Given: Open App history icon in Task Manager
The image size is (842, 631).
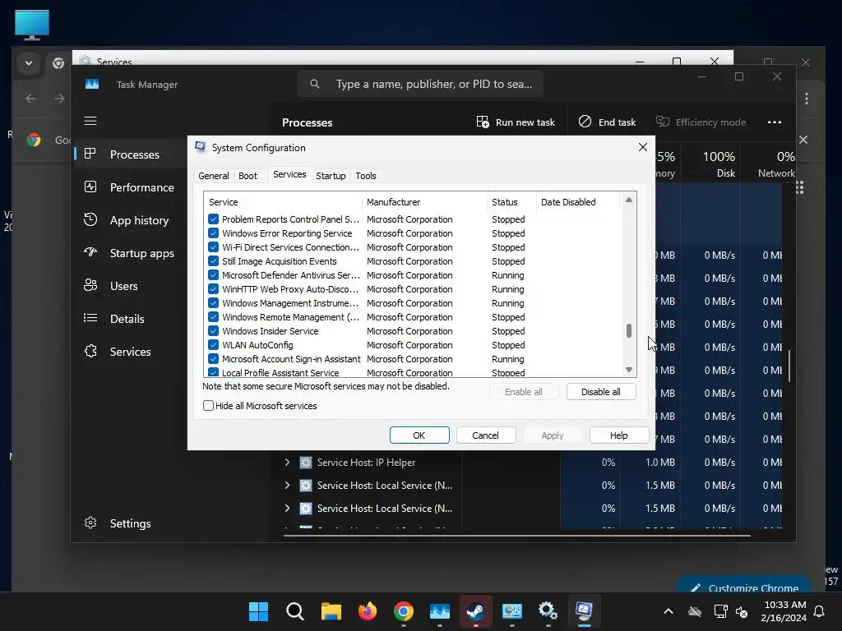Looking at the screenshot, I should pyautogui.click(x=90, y=219).
